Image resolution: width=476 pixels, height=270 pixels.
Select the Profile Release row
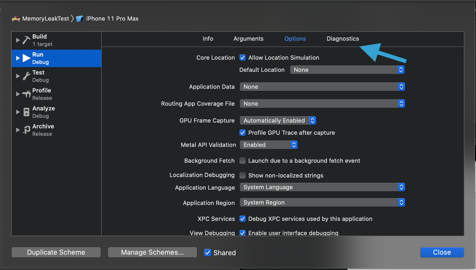pos(56,94)
